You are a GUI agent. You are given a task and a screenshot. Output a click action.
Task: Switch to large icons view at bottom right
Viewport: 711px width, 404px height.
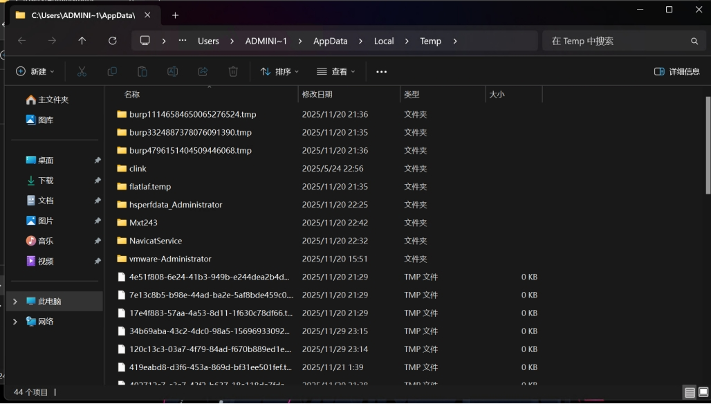[x=703, y=392]
